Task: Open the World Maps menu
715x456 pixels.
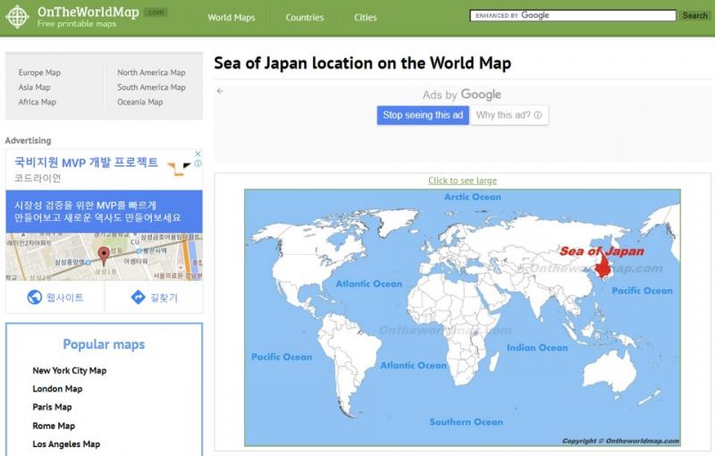Action: point(231,18)
